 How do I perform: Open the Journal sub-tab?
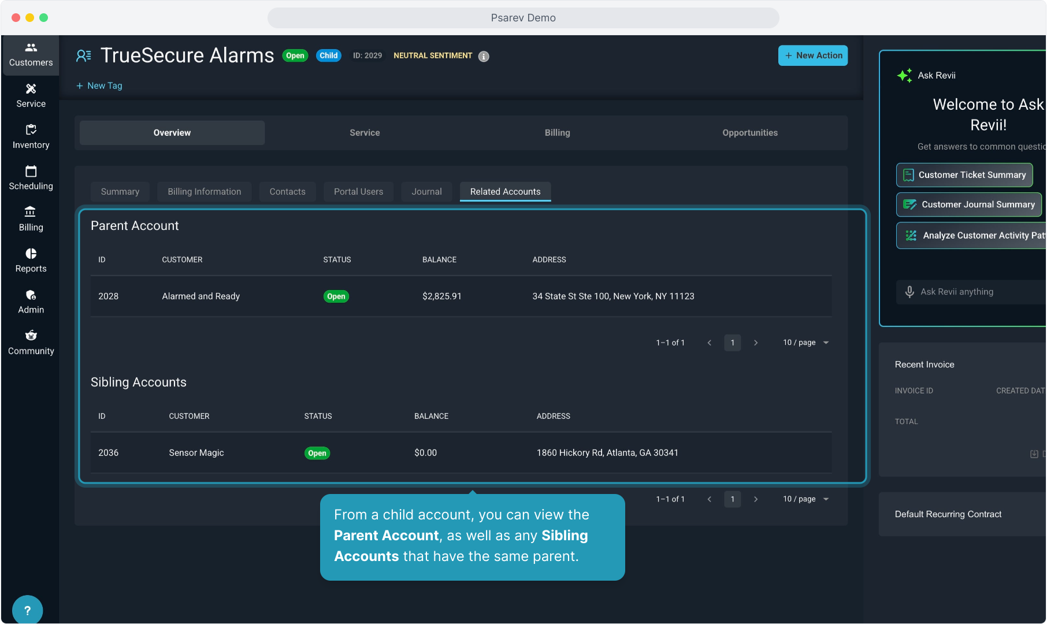click(426, 192)
